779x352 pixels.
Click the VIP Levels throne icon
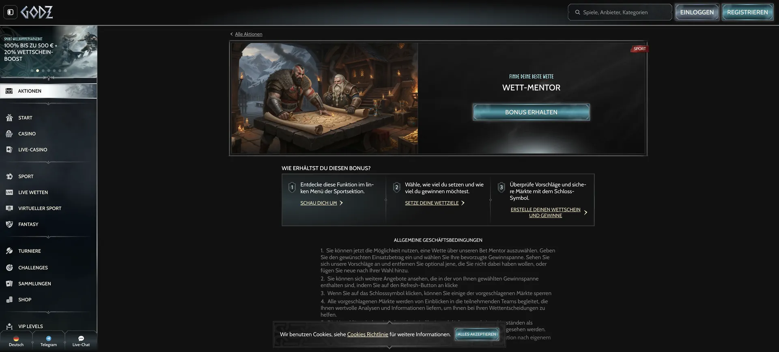pos(9,326)
